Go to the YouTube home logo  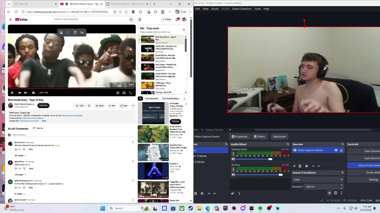(21, 20)
